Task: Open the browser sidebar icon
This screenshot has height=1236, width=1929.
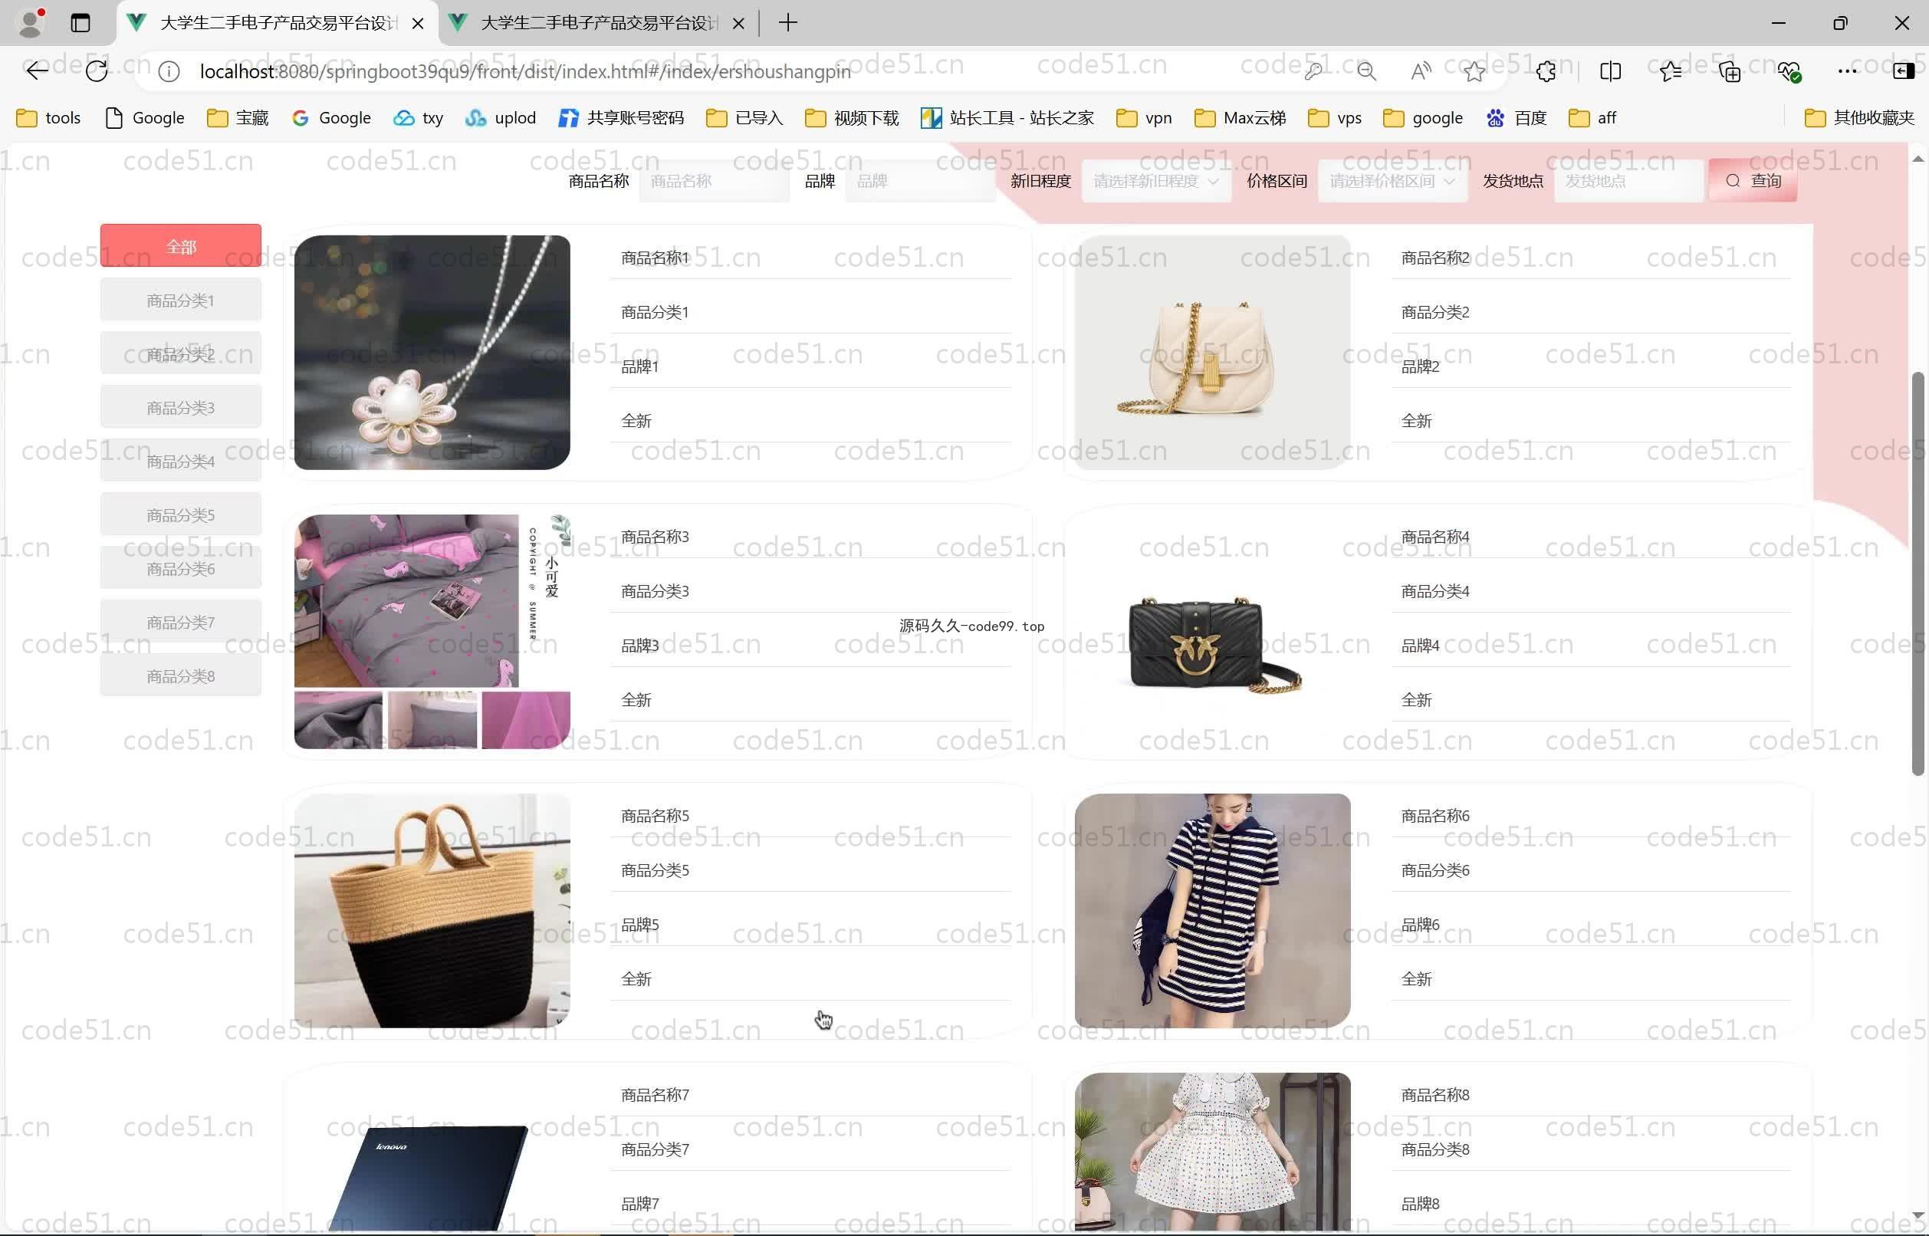Action: (1904, 71)
